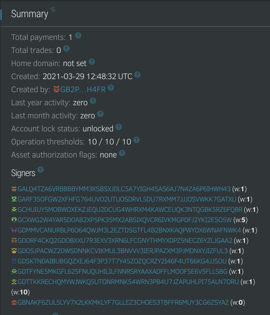The height and width of the screenshot is (315, 270).
Task: Open signer address starting with GARF35OFGW
Action: (x=127, y=199)
